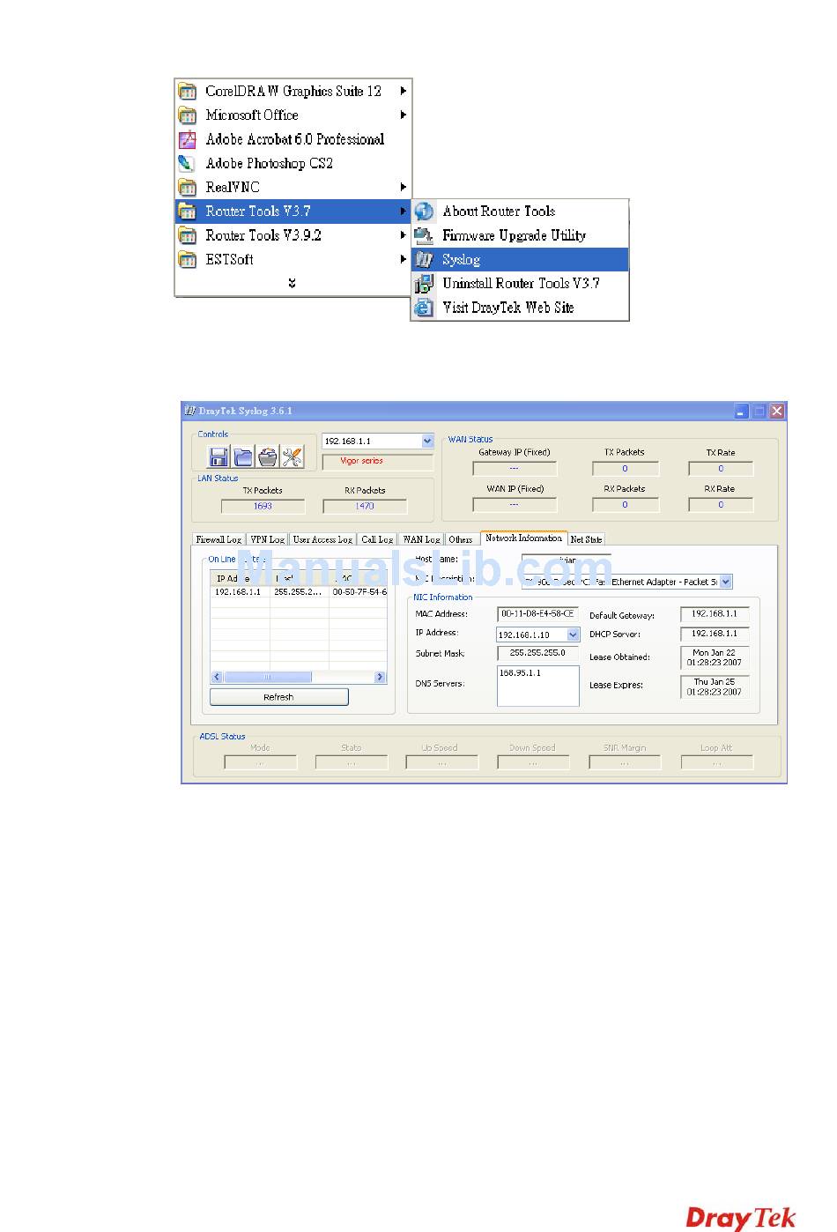Switch to the Net State tab
This screenshot has width=837, height=1232.
tap(586, 539)
